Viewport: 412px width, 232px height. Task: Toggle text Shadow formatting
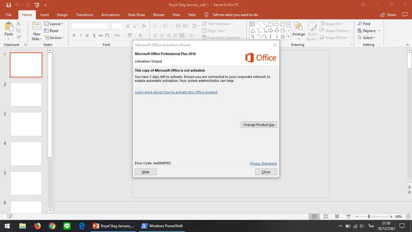click(x=94, y=35)
